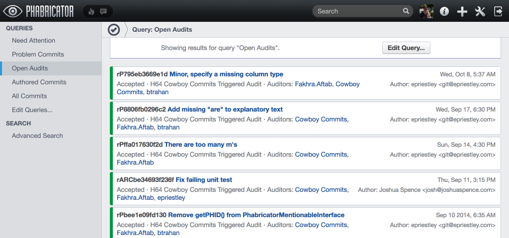Click Fakhra.Aftab auditor in rP795eb3669e1d row
Viewport: 509px width, 238px height.
tap(314, 84)
